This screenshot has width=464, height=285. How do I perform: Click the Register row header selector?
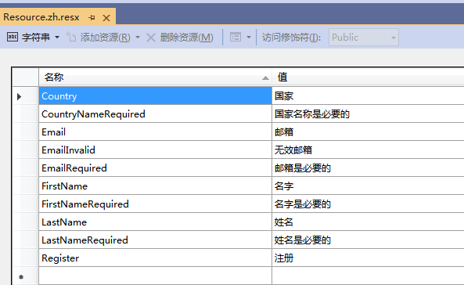tap(26, 258)
